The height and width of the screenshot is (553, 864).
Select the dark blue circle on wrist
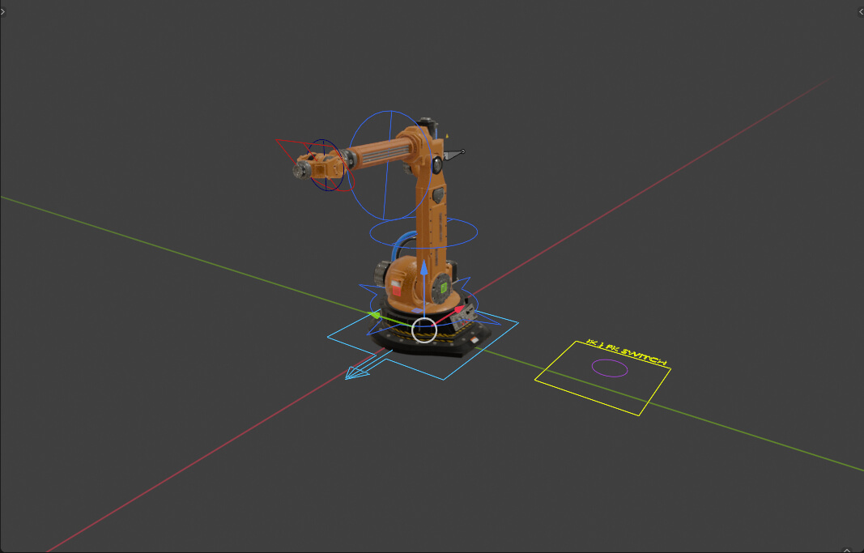pos(325,165)
